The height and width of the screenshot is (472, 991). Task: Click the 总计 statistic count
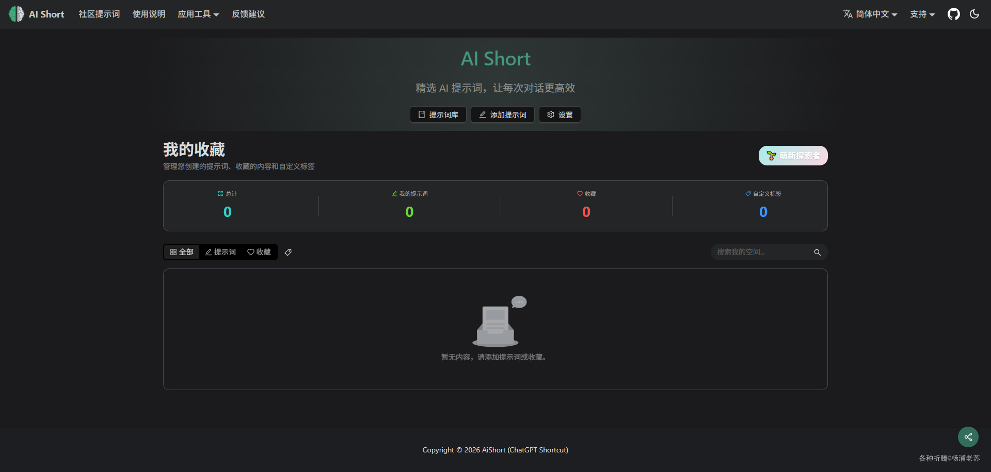pos(228,212)
